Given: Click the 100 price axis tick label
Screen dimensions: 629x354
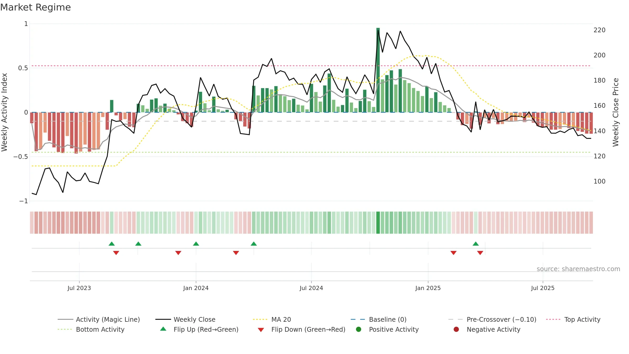Looking at the screenshot, I should (600, 181).
